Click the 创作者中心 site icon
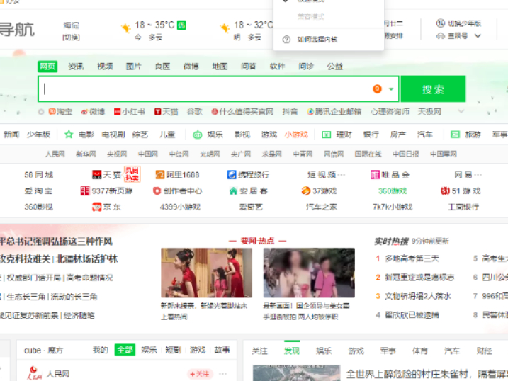 [157, 190]
